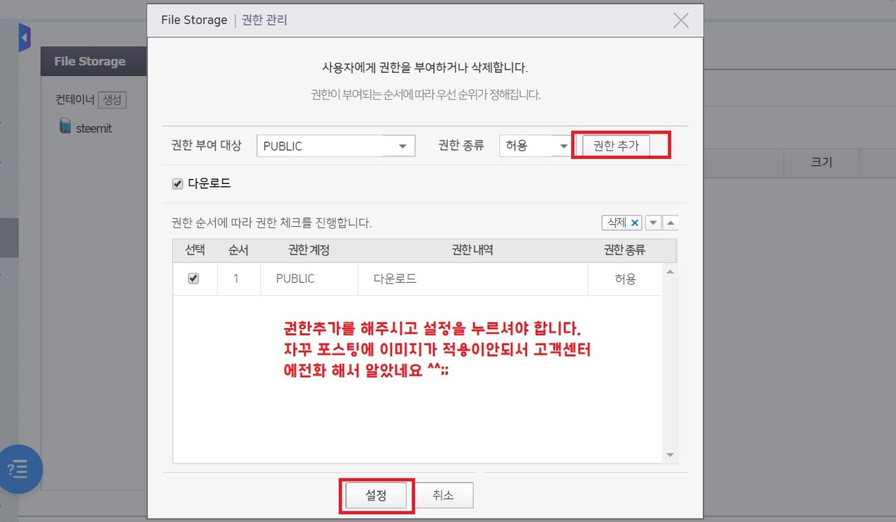Screen dimensions: 896x522
Task: Collapse the sidebar with the blue arrow
Action: click(24, 38)
